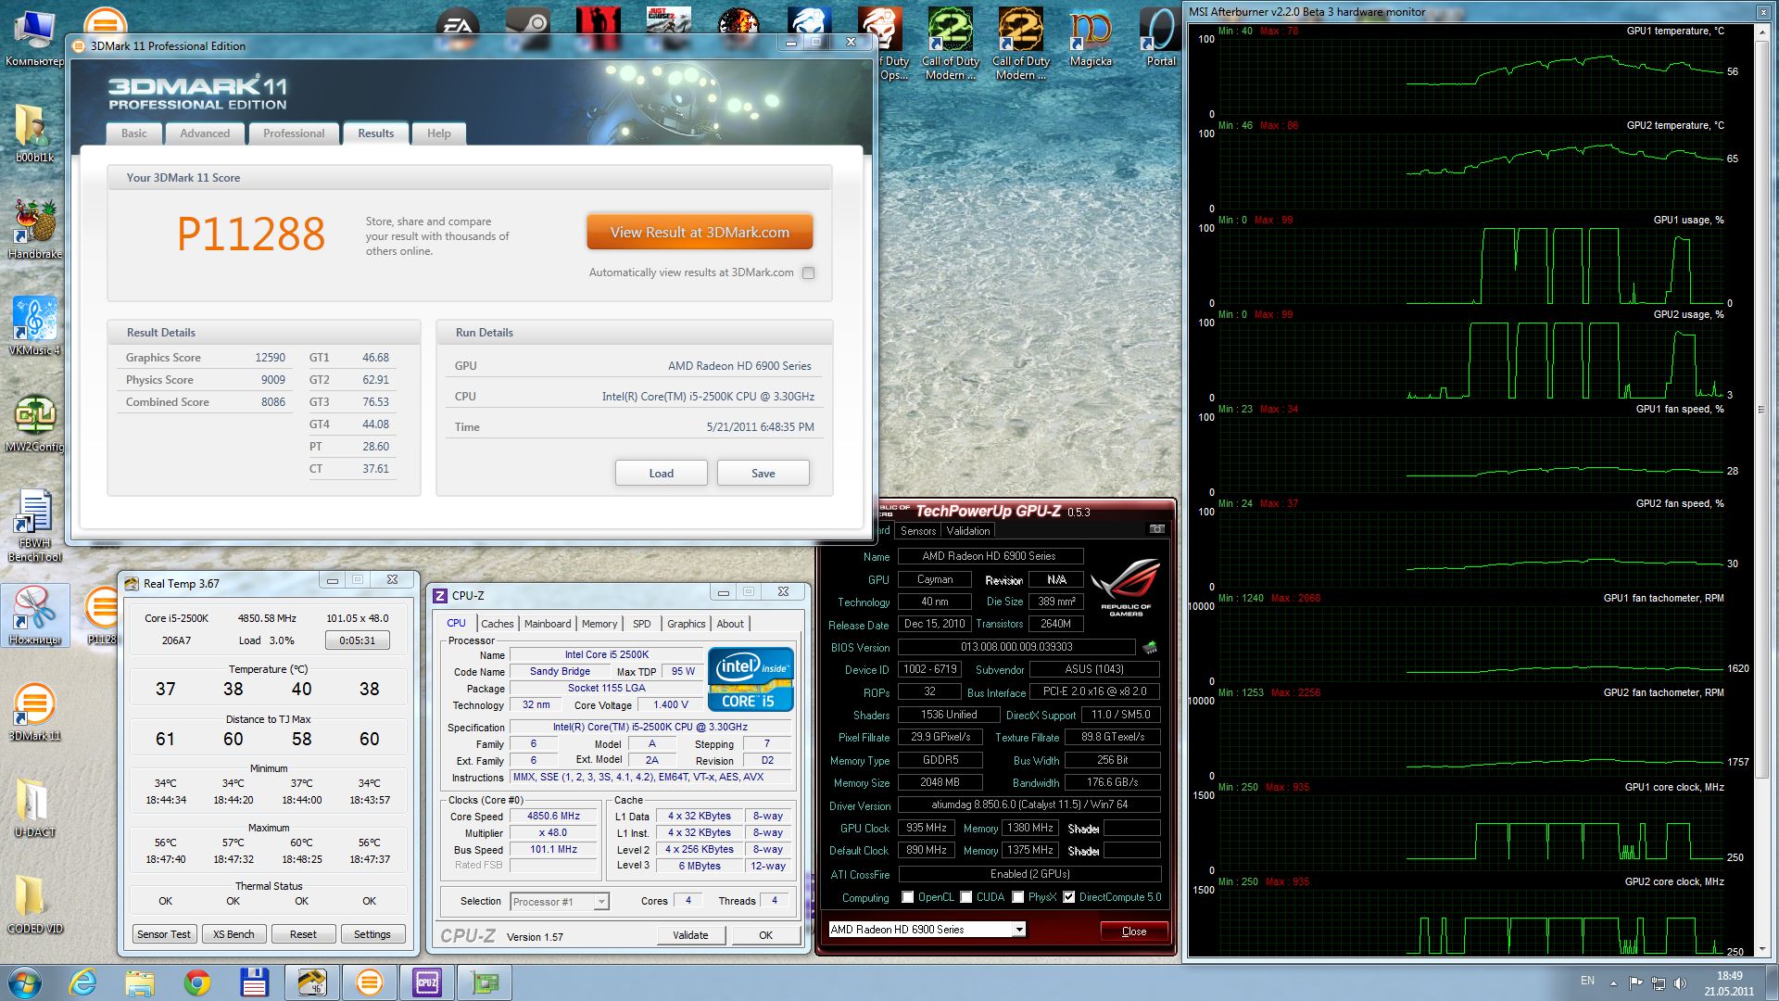This screenshot has width=1779, height=1001.
Task: Open the Memory tab in CPU-Z
Action: [599, 624]
